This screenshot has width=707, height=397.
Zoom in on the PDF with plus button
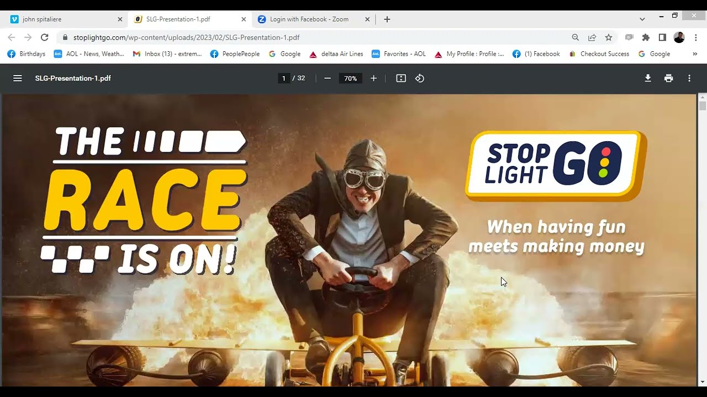pyautogui.click(x=373, y=78)
